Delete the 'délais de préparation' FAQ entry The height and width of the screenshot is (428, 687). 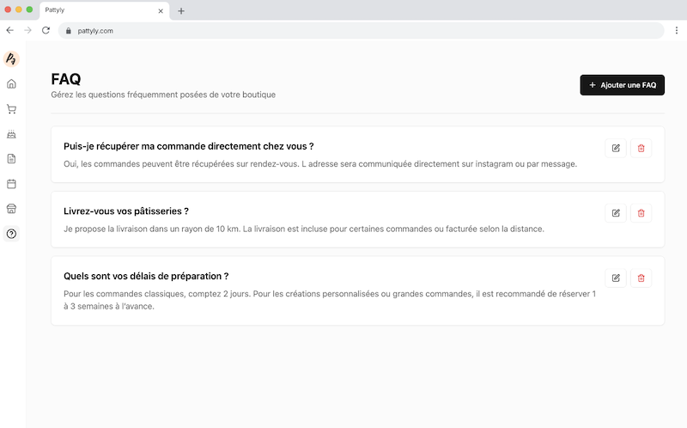point(641,278)
